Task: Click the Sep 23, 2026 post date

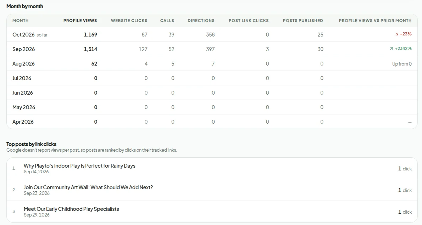Action: (x=37, y=193)
